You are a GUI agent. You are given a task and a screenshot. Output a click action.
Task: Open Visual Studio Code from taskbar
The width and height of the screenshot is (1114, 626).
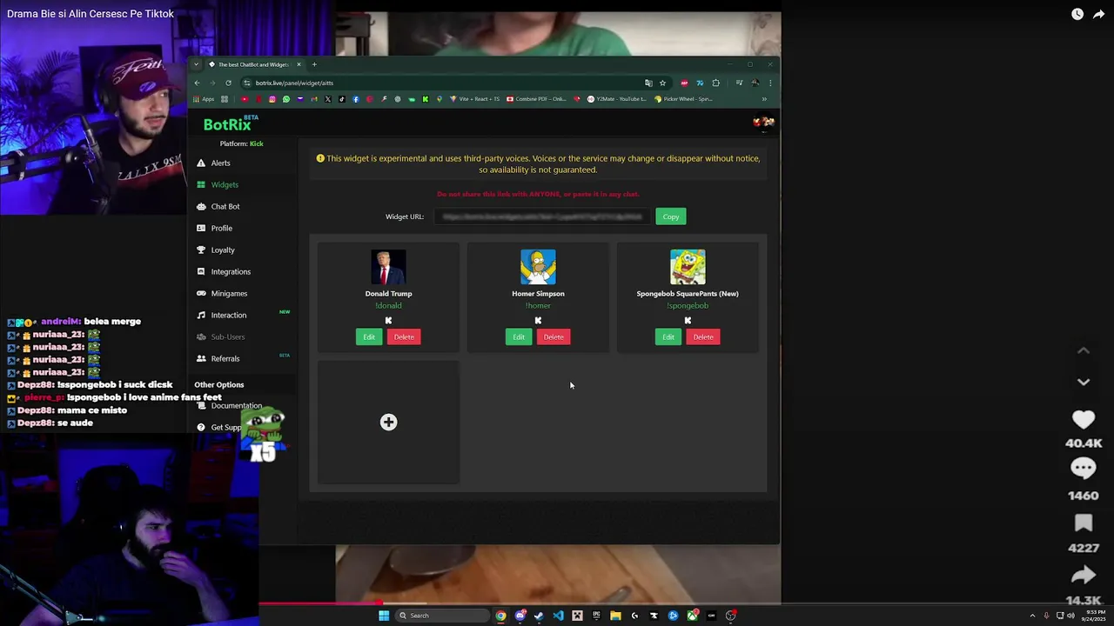pos(558,616)
